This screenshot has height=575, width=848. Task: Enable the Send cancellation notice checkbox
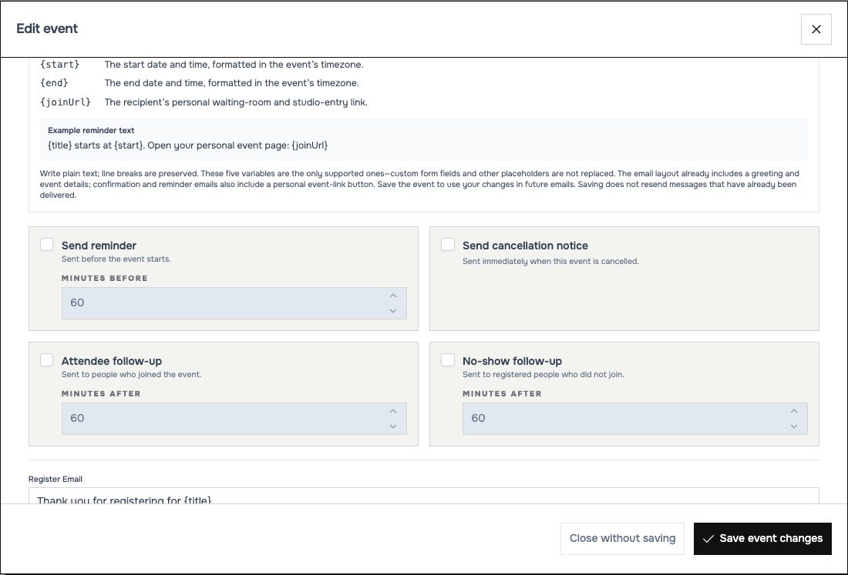(x=448, y=245)
